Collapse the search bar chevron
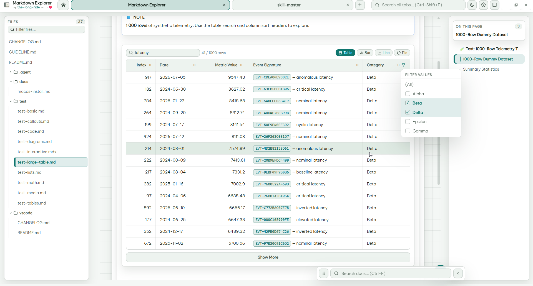This screenshot has width=533, height=286. pos(458,274)
